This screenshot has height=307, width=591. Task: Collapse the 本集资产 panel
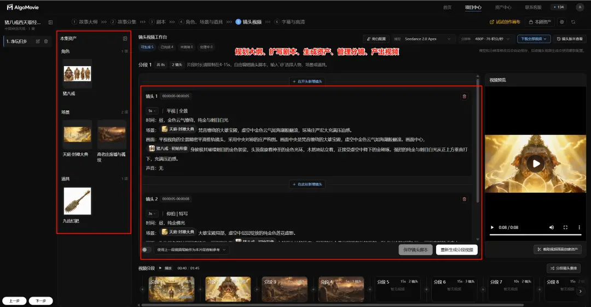[x=125, y=38]
